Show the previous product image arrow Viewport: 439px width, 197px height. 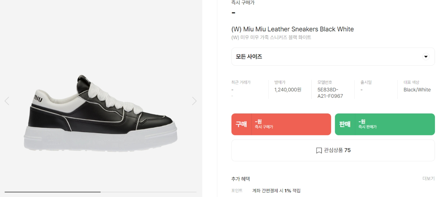click(7, 101)
